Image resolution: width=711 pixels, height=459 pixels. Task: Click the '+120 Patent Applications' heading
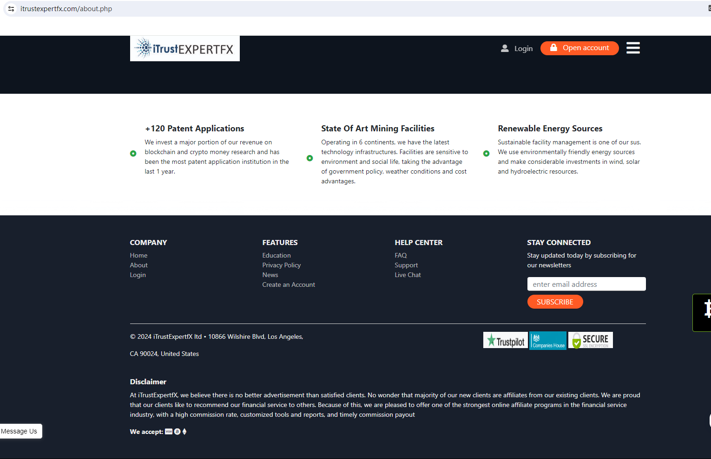pyautogui.click(x=194, y=129)
